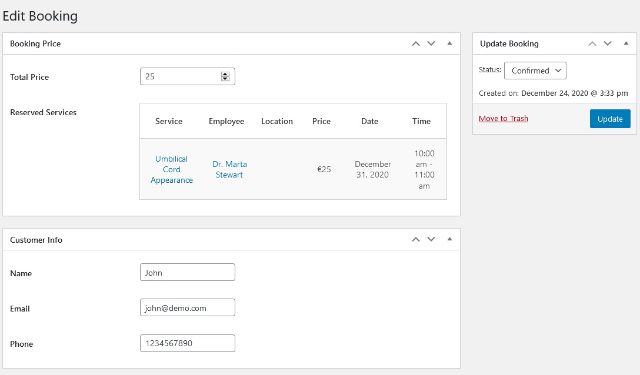Collapse the Update Booking panel

626,43
